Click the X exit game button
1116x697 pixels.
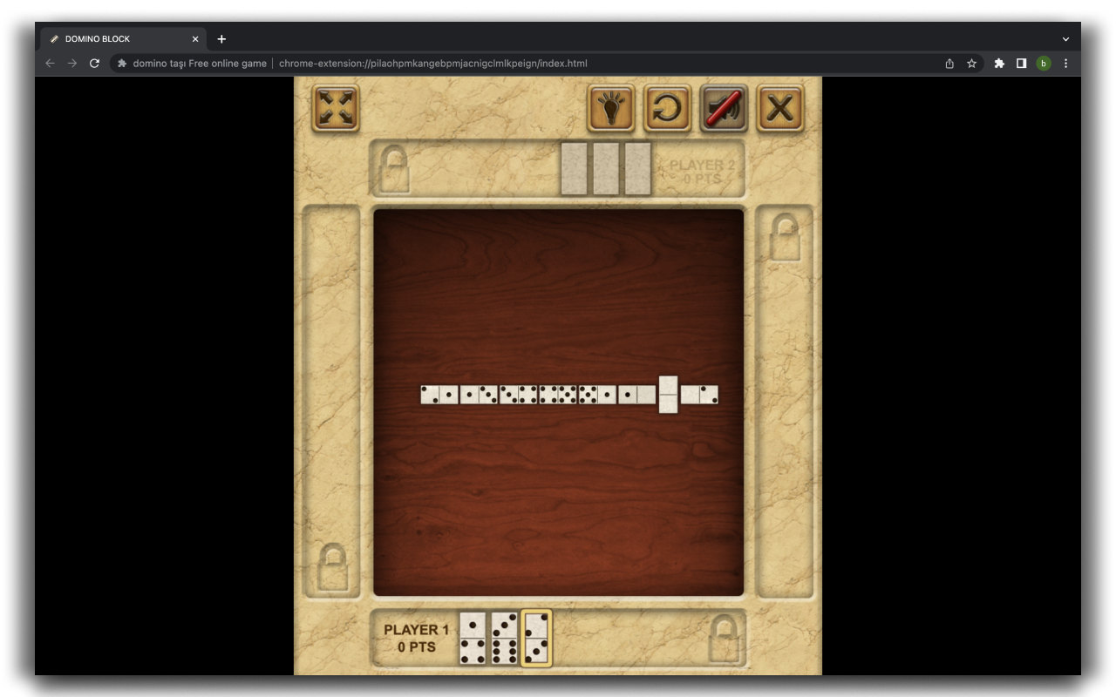coord(780,108)
